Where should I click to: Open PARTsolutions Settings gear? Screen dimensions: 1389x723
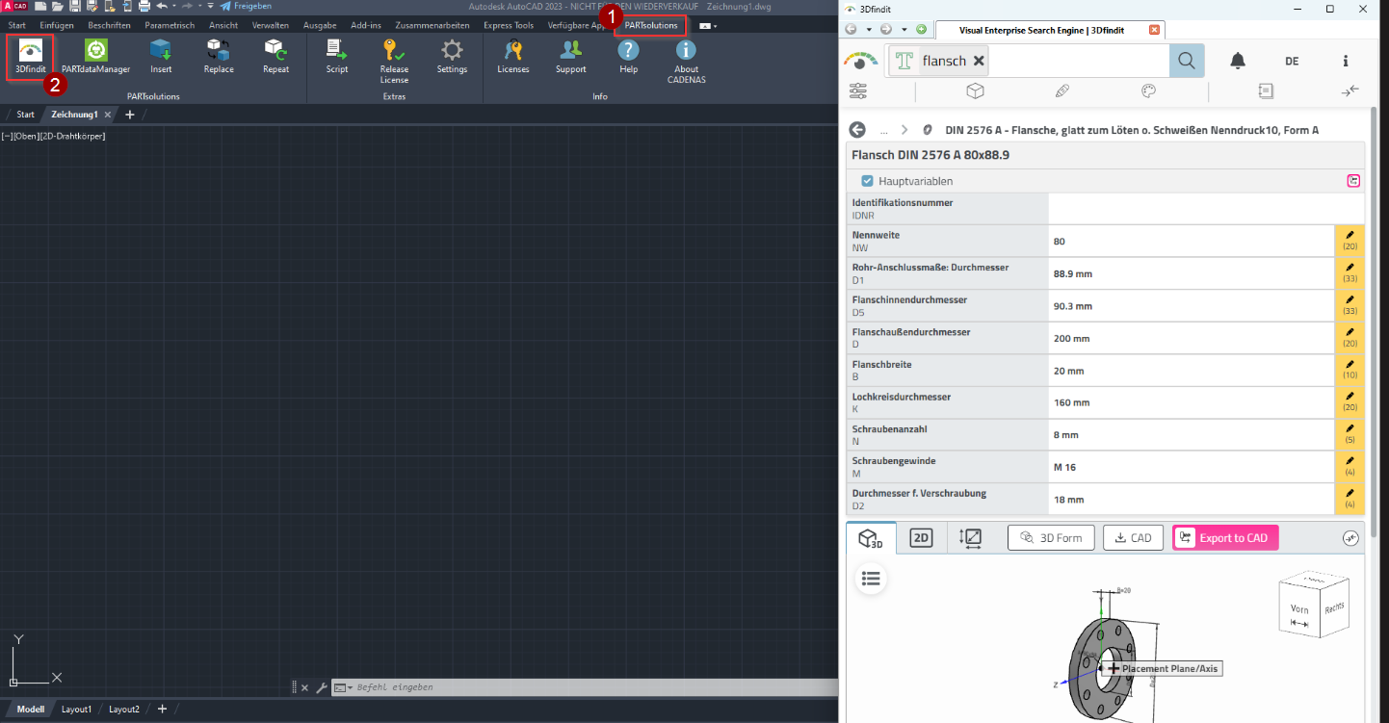[452, 57]
